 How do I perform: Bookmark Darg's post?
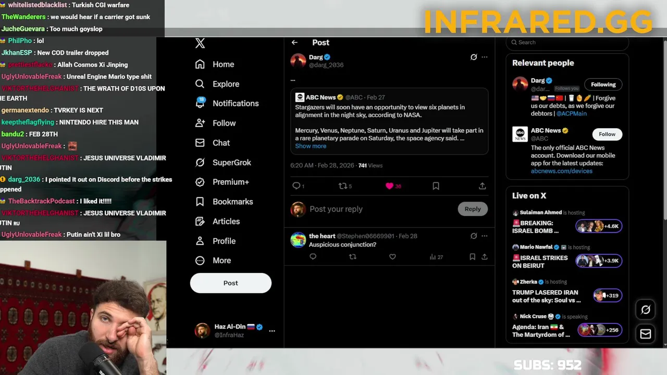pos(436,186)
